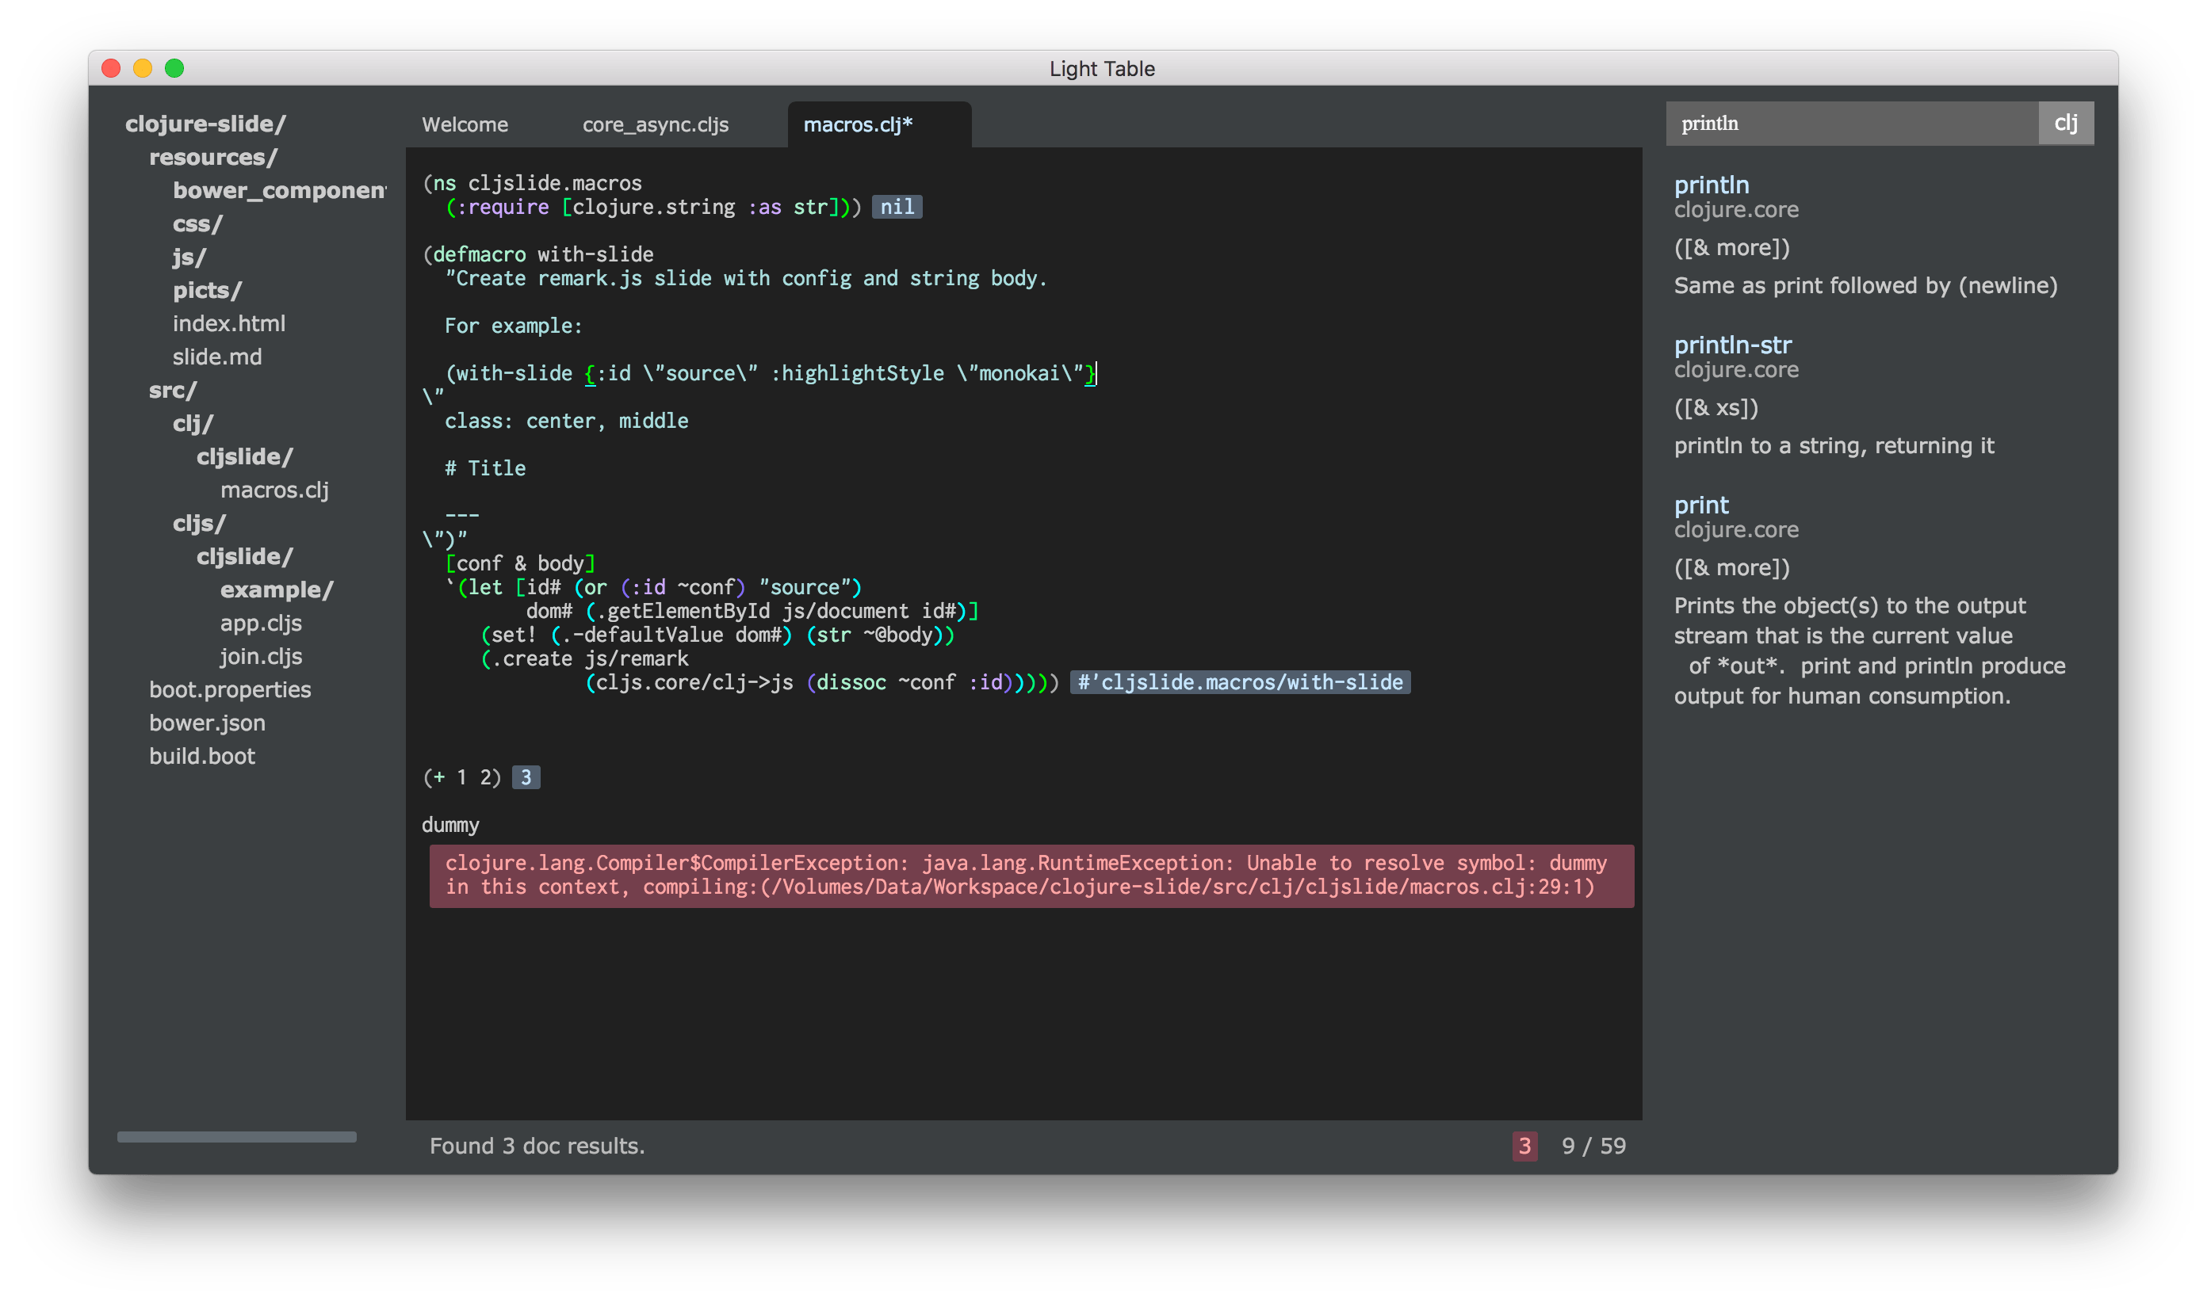Select the macros.clj* tab

click(x=879, y=124)
